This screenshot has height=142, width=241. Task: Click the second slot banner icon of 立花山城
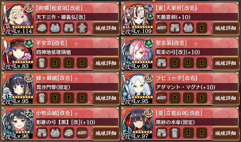tap(175, 133)
